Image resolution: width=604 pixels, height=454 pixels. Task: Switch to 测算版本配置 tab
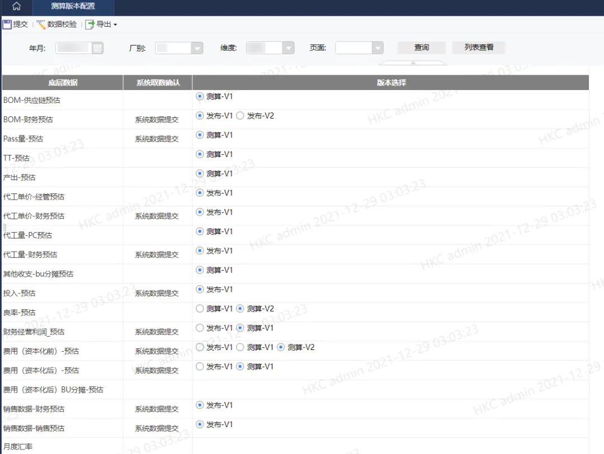[73, 6]
